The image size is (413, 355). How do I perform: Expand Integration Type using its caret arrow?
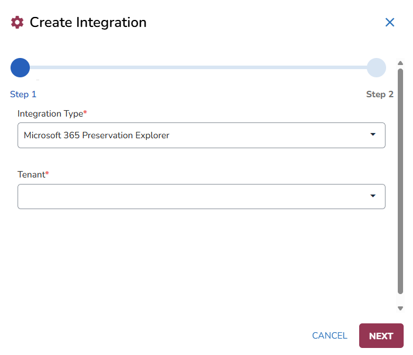pos(373,135)
